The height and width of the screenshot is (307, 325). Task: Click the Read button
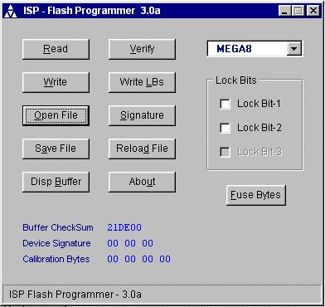click(56, 49)
